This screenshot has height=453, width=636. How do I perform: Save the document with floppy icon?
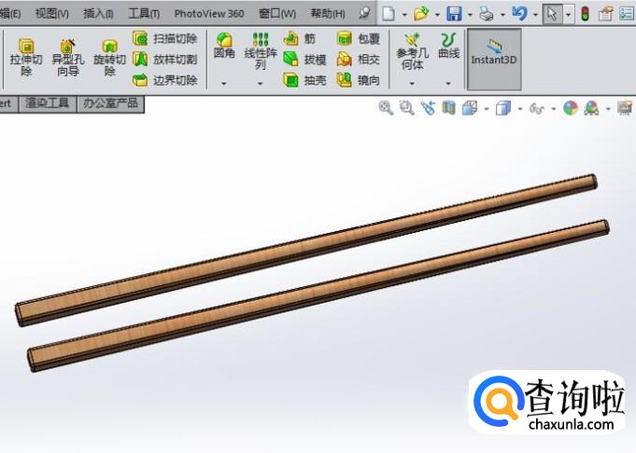pyautogui.click(x=454, y=14)
